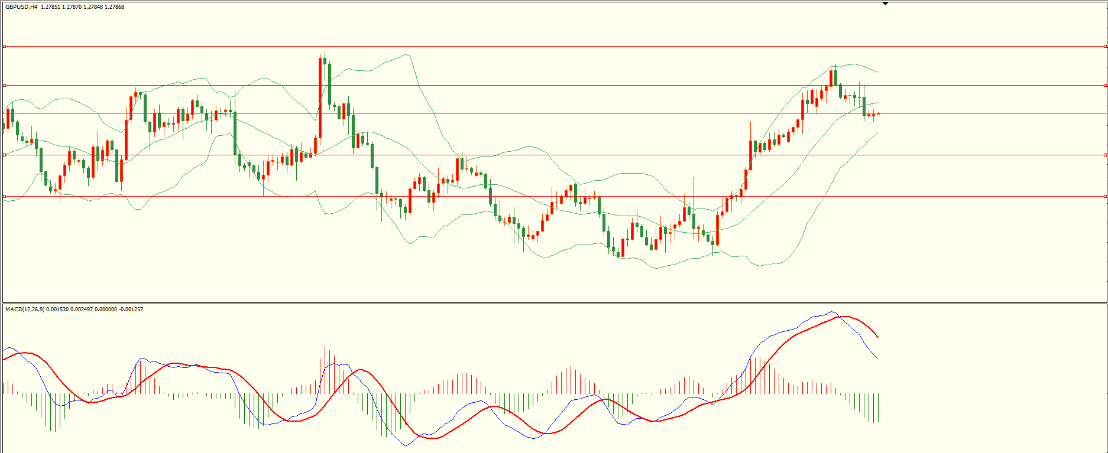Select the red horizontal line just below the black price line
This screenshot has height=453, width=1108.
[x=554, y=155]
